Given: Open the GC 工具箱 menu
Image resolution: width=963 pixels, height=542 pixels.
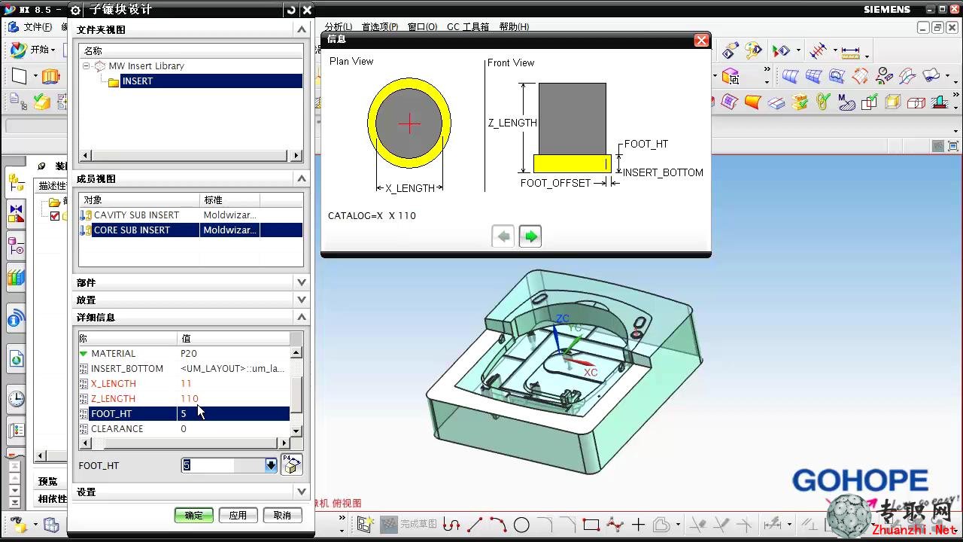Looking at the screenshot, I should pyautogui.click(x=468, y=26).
